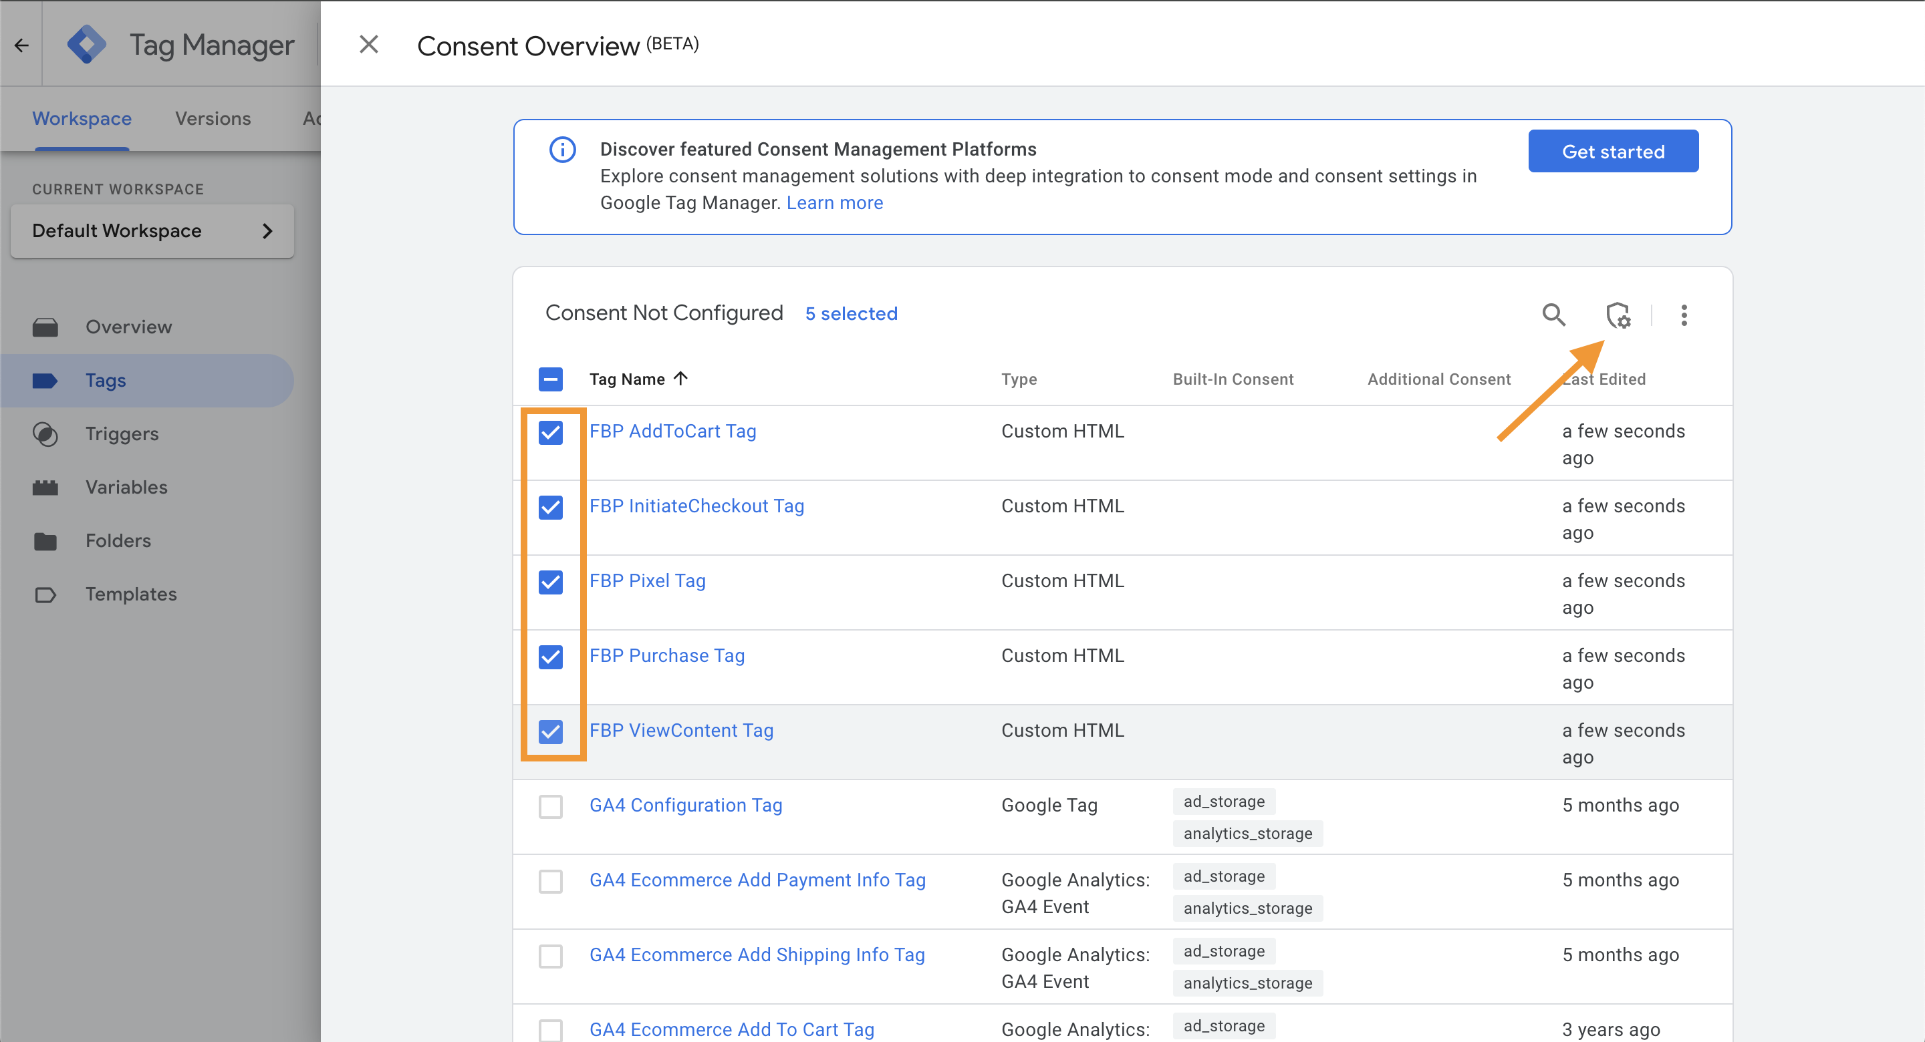Open the search tags magnifier icon
Viewport: 1925px width, 1042px height.
coord(1554,315)
